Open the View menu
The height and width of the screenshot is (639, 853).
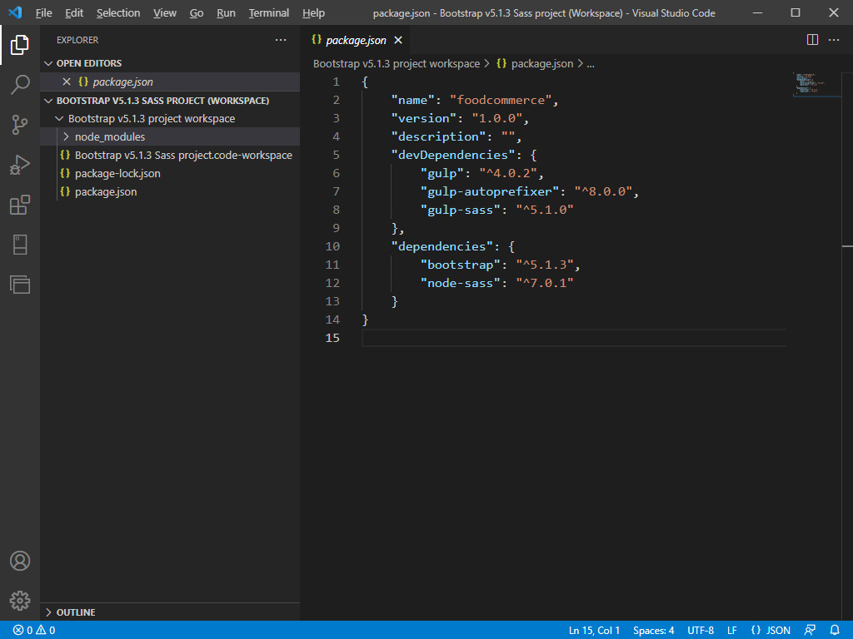pos(165,13)
